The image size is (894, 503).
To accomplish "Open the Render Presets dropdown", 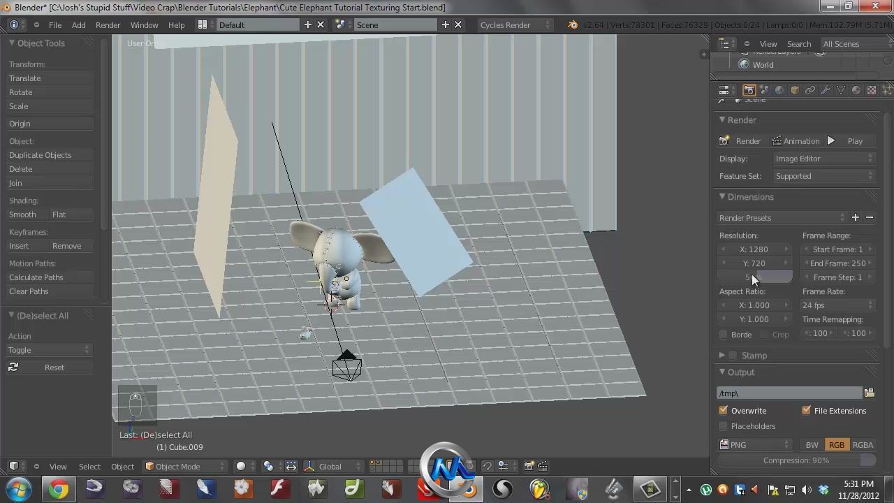I will 782,217.
